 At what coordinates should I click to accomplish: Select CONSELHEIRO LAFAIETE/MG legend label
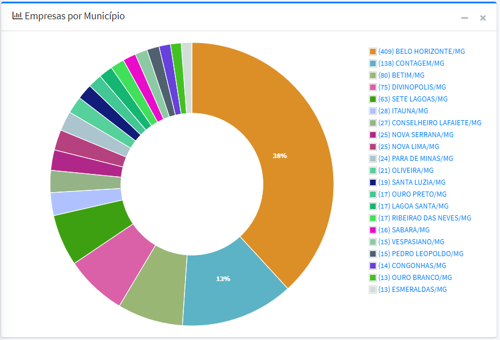click(x=430, y=123)
